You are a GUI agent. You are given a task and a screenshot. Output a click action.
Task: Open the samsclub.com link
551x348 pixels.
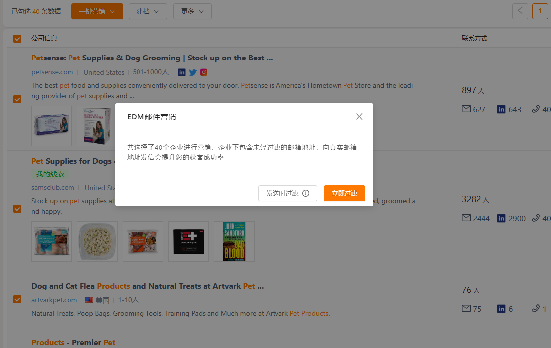[x=53, y=188]
